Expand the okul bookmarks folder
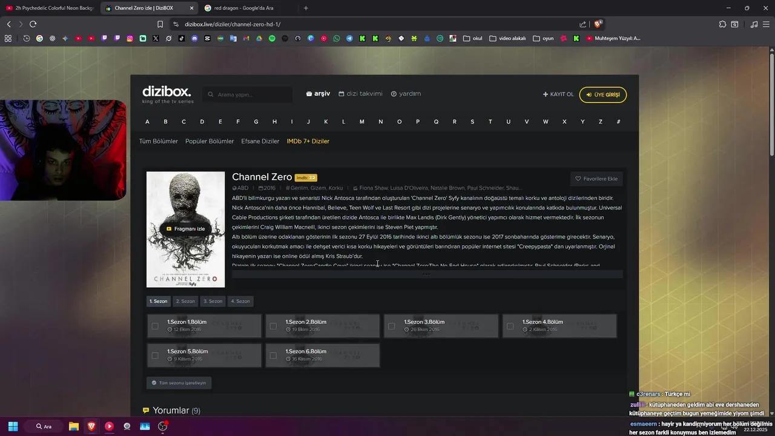Viewport: 775px width, 436px height. pyautogui.click(x=473, y=38)
